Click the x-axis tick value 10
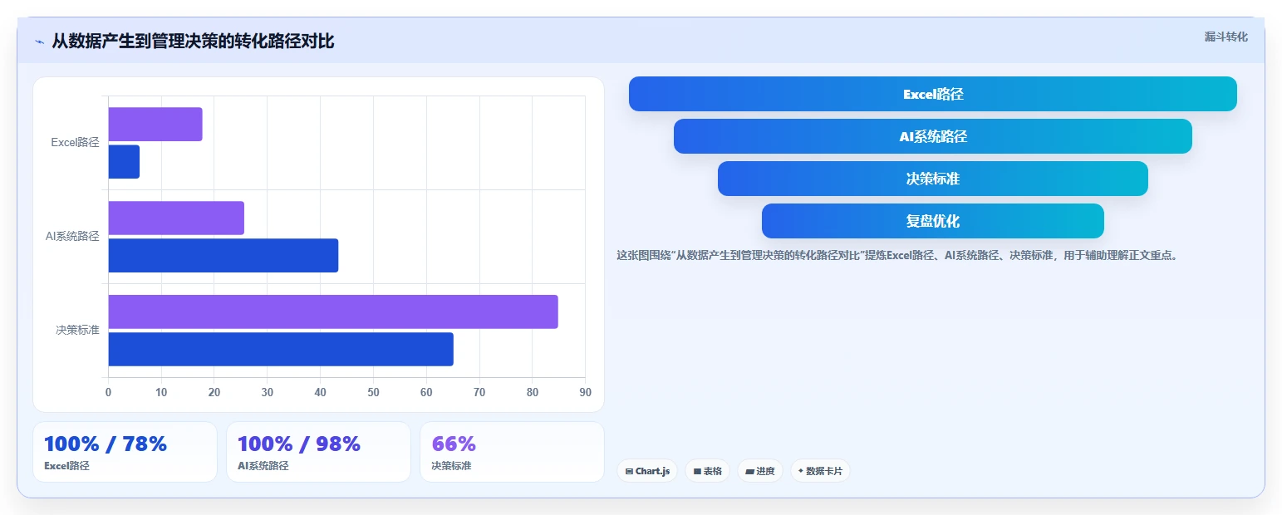 coord(161,392)
